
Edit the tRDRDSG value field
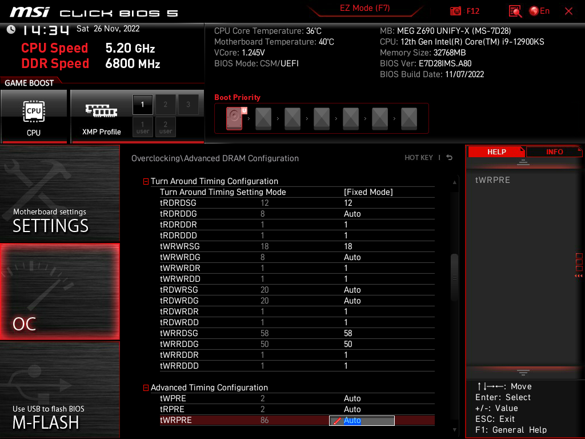click(348, 203)
